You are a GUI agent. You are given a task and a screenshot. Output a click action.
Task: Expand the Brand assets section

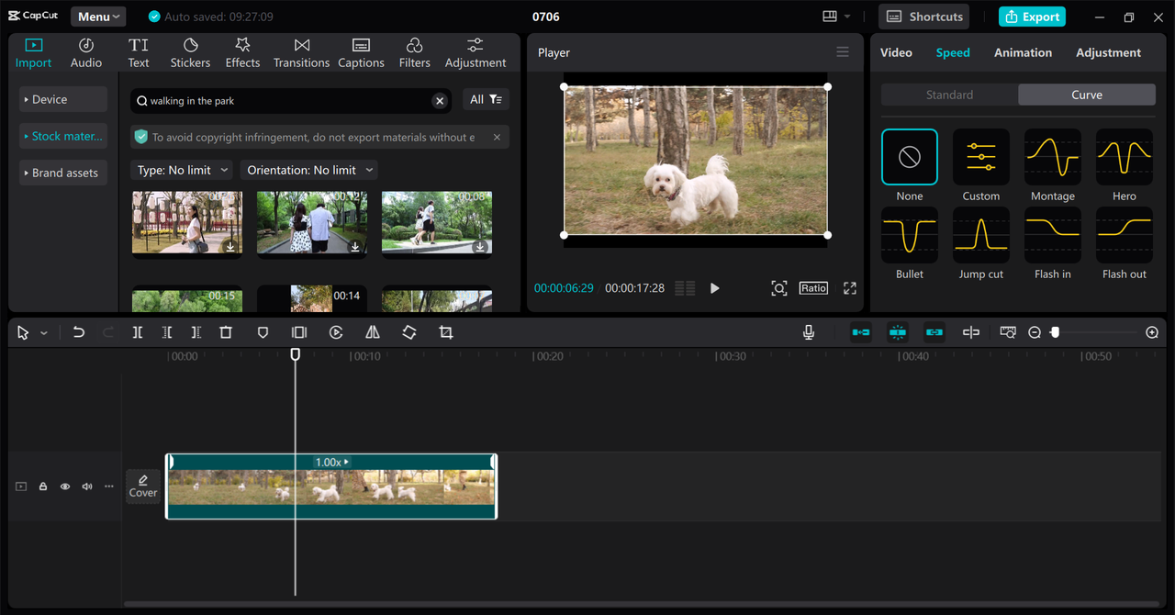[63, 173]
